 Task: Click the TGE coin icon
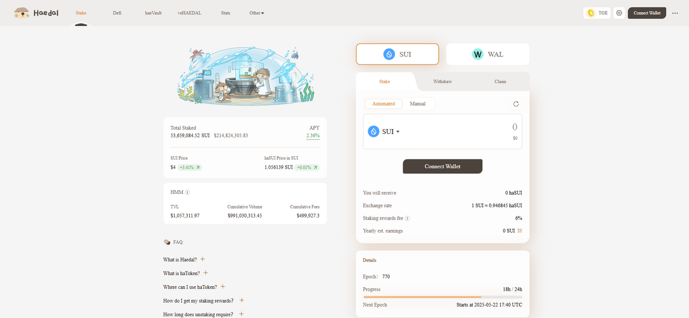click(x=590, y=13)
